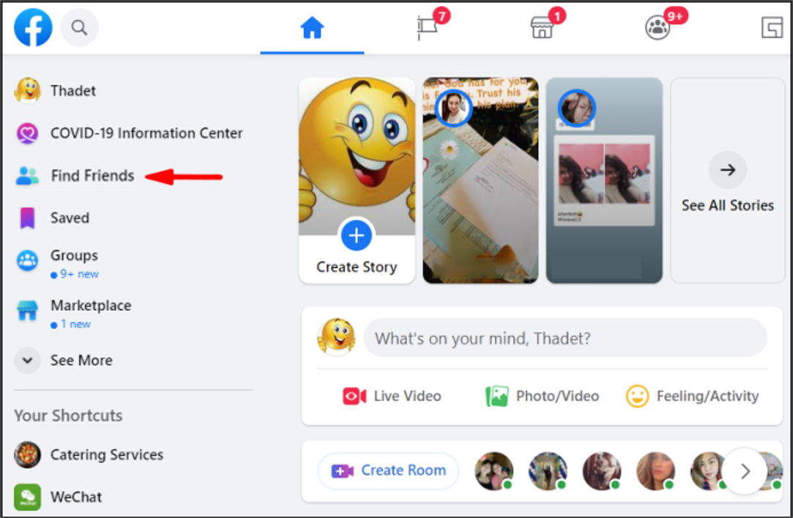
Task: Click the sidebar Marketplace storefront icon
Action: click(27, 311)
